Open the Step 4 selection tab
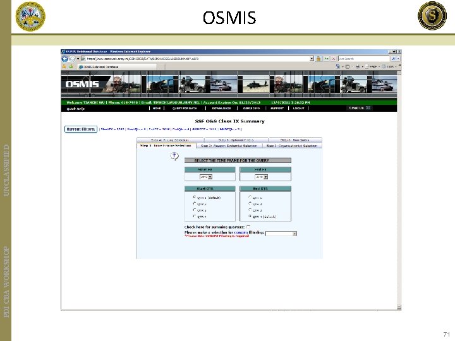This screenshot has width=455, height=341. [170, 140]
